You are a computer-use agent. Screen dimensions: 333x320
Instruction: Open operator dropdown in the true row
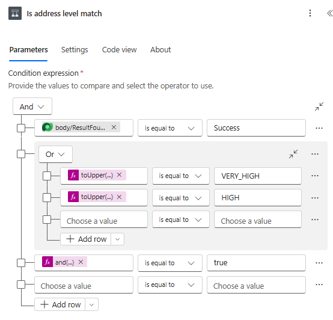170,263
